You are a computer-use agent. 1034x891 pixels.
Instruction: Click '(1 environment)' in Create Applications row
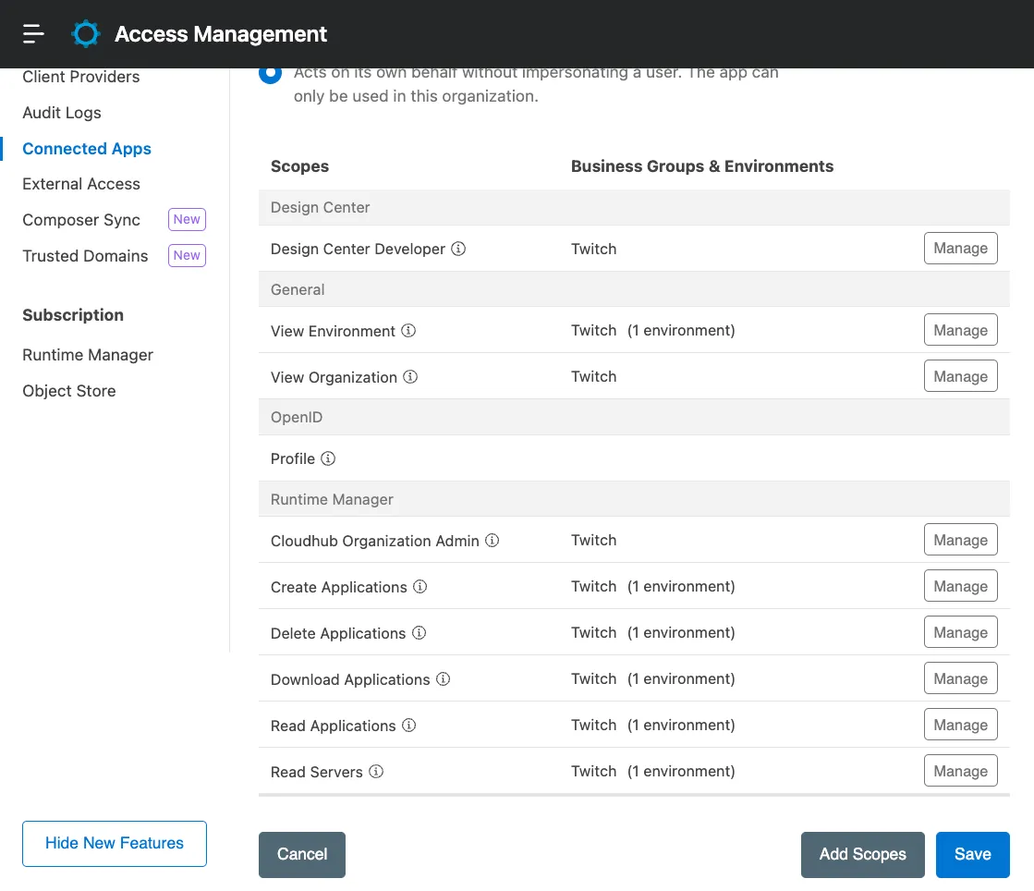pyautogui.click(x=681, y=586)
